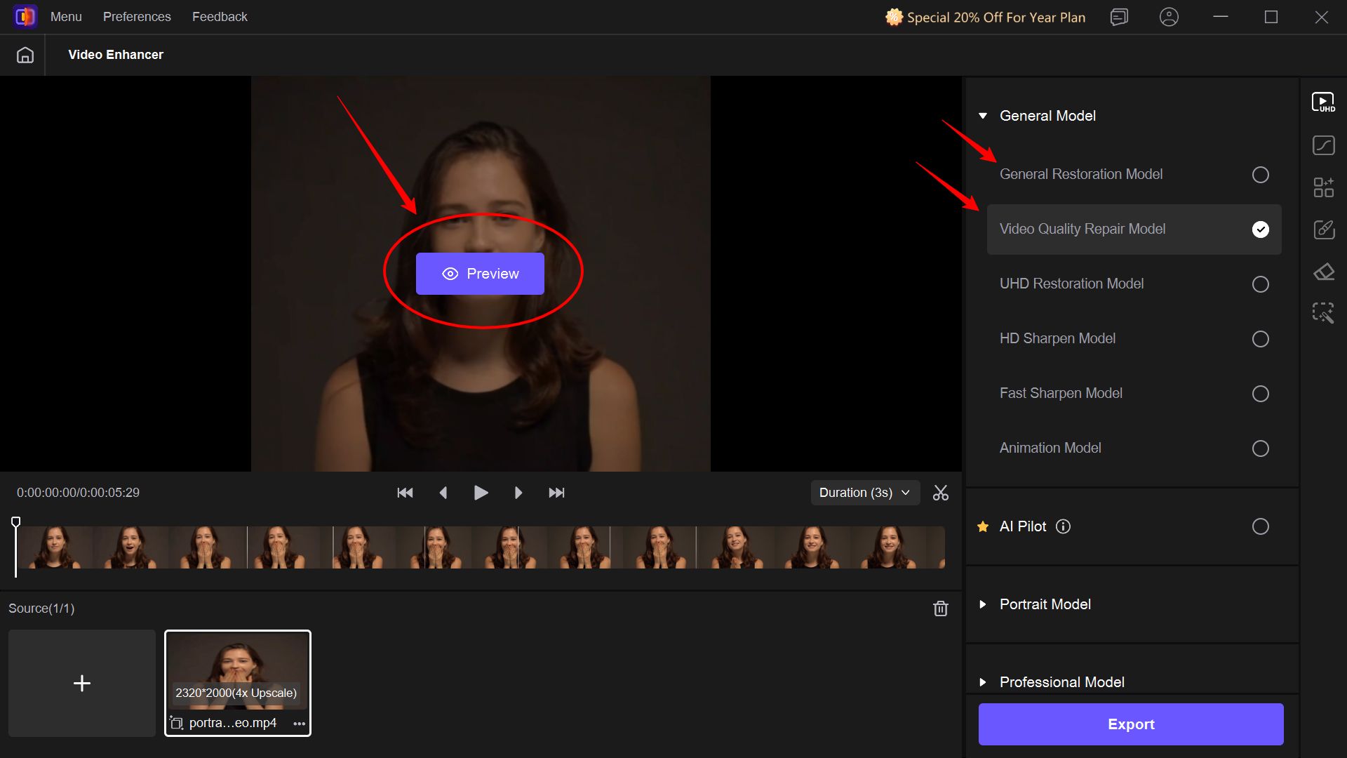Select the AI effects grid icon in sidebar
The image size is (1347, 758).
point(1324,187)
